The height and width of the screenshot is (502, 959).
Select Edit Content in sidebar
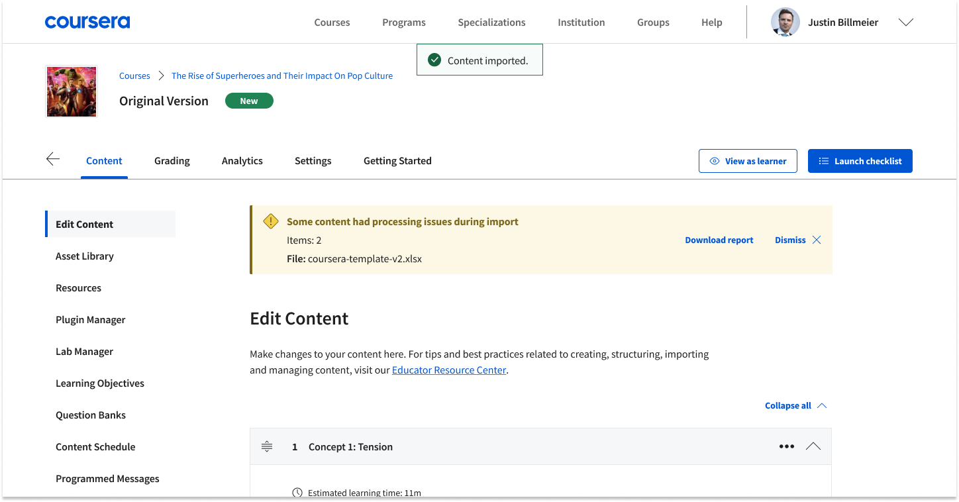pos(111,224)
